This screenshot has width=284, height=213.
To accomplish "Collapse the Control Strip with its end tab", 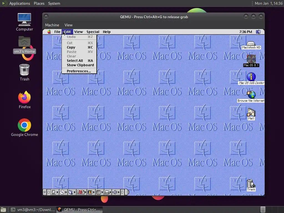I will tap(127, 192).
